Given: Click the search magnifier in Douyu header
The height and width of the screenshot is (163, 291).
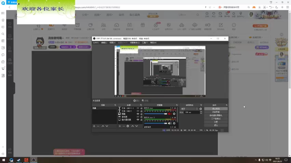Looking at the screenshot, I should pos(198,15).
